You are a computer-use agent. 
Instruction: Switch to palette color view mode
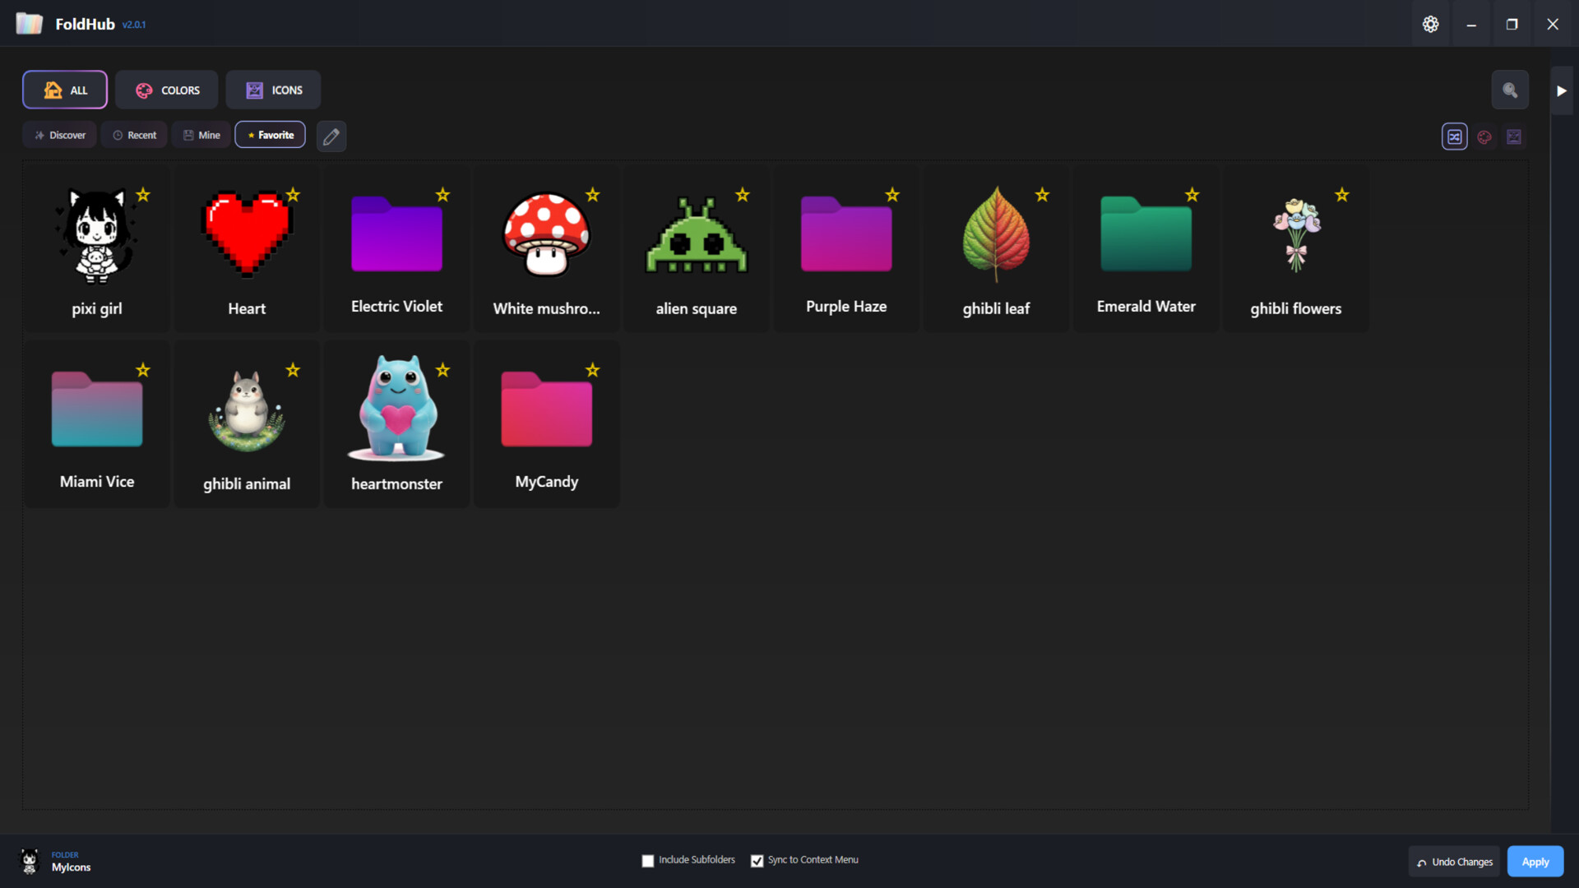(x=1484, y=136)
